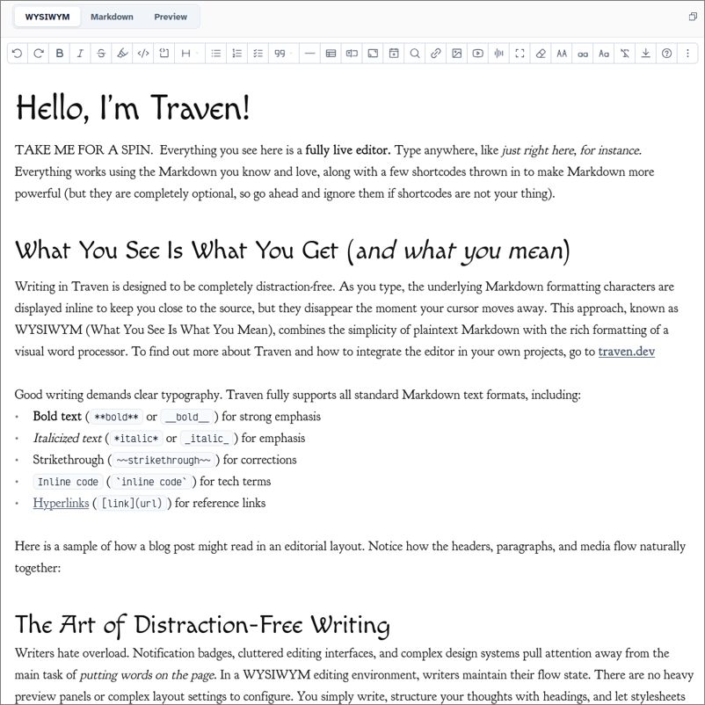The width and height of the screenshot is (705, 705).
Task: Convert text to lowercase (aa)
Action: 583,54
